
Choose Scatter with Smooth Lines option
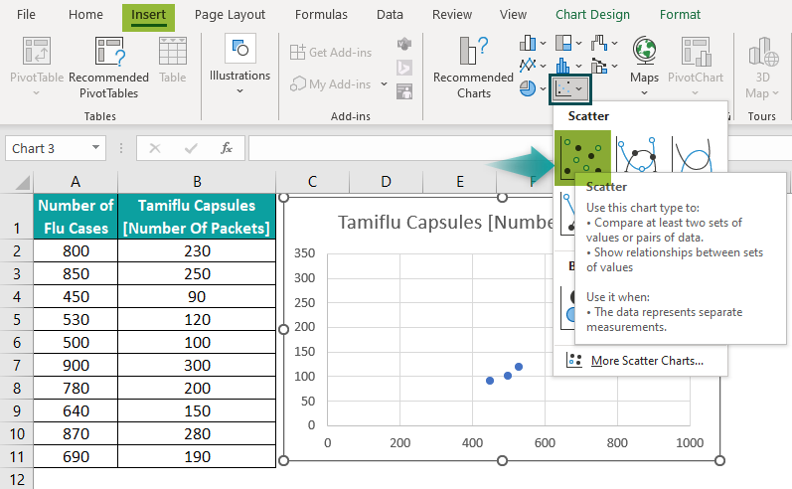click(694, 154)
